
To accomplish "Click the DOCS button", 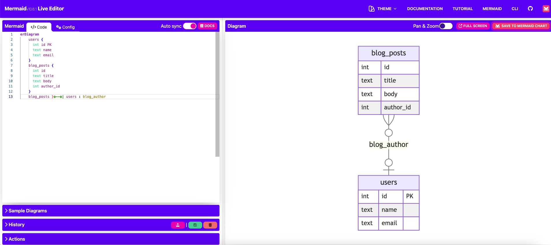I will pos(207,26).
